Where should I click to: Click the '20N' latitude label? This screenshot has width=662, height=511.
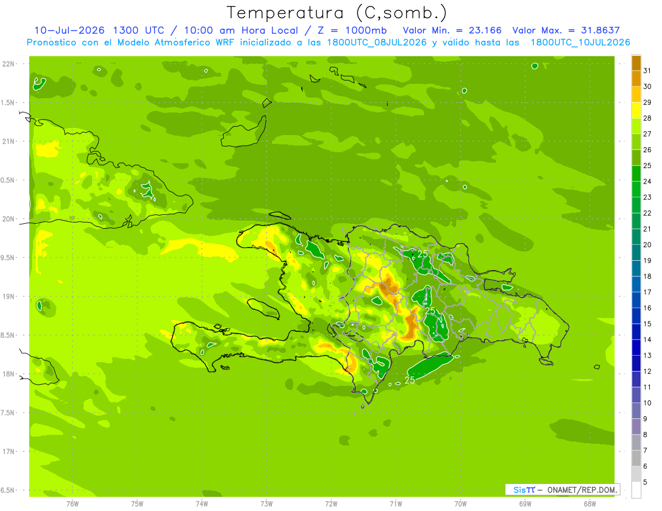[x=8, y=219]
